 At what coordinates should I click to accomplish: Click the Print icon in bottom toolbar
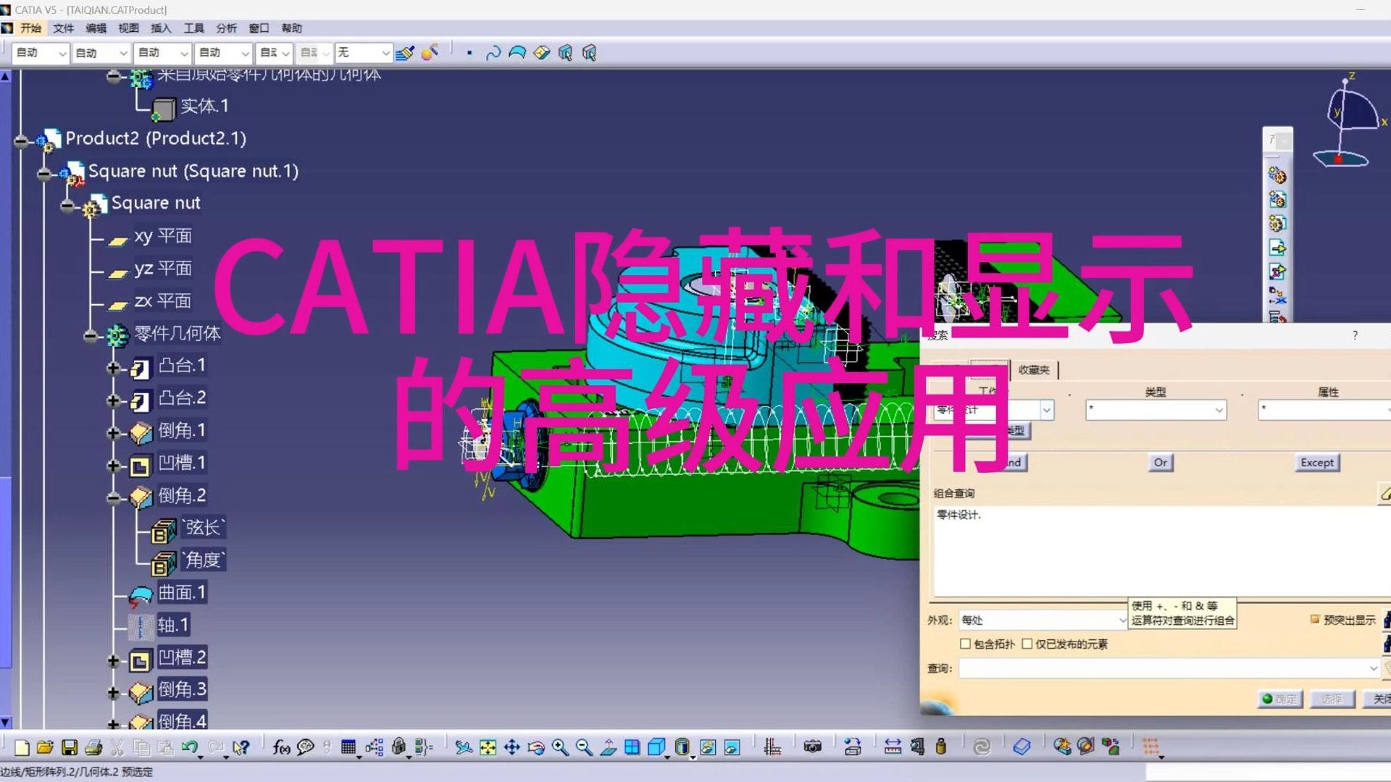tap(93, 747)
